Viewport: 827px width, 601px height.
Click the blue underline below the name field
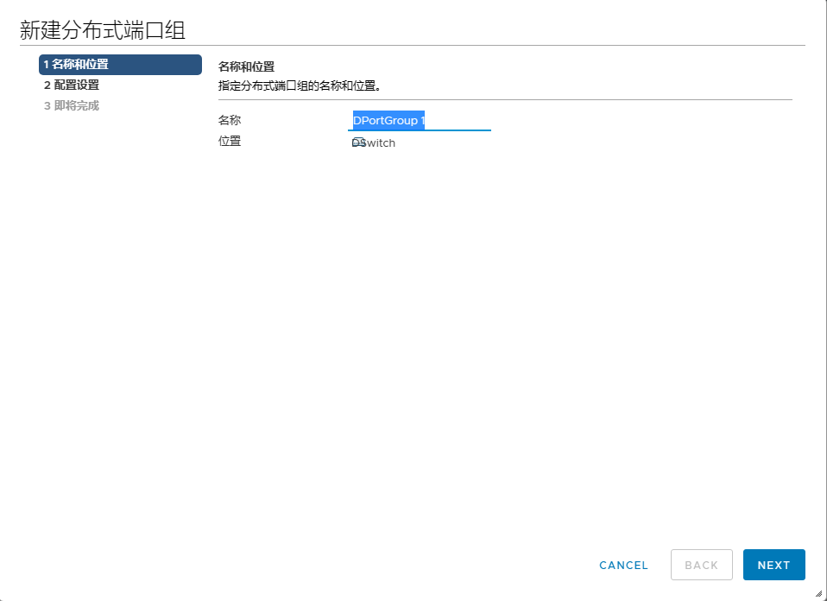click(419, 130)
